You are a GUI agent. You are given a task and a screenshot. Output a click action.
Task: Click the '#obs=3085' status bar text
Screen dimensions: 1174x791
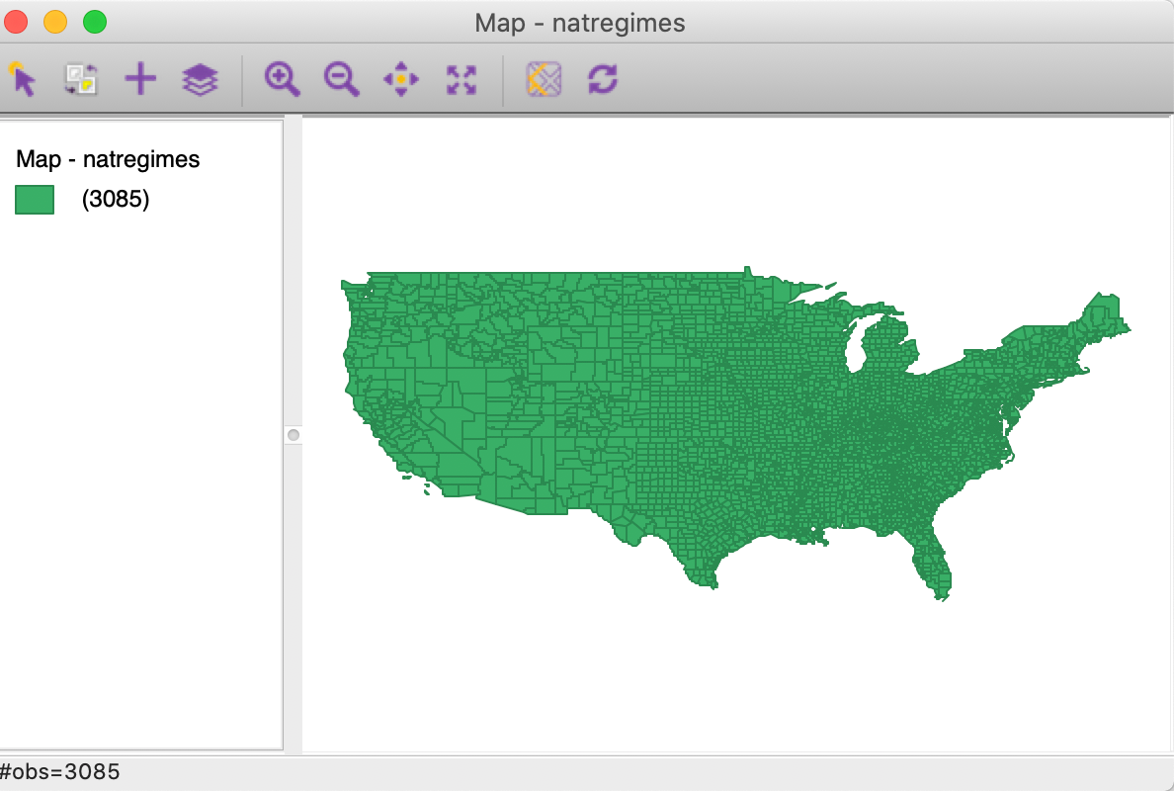click(60, 772)
